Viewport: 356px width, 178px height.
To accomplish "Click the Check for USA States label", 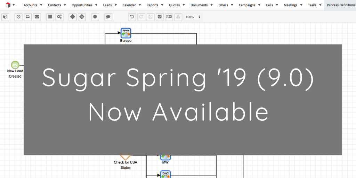I will coord(125,165).
